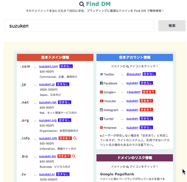This screenshot has height=182, width=187.
Task: Click the 空きなし badge beside suzuken.com
Action: 66,66
